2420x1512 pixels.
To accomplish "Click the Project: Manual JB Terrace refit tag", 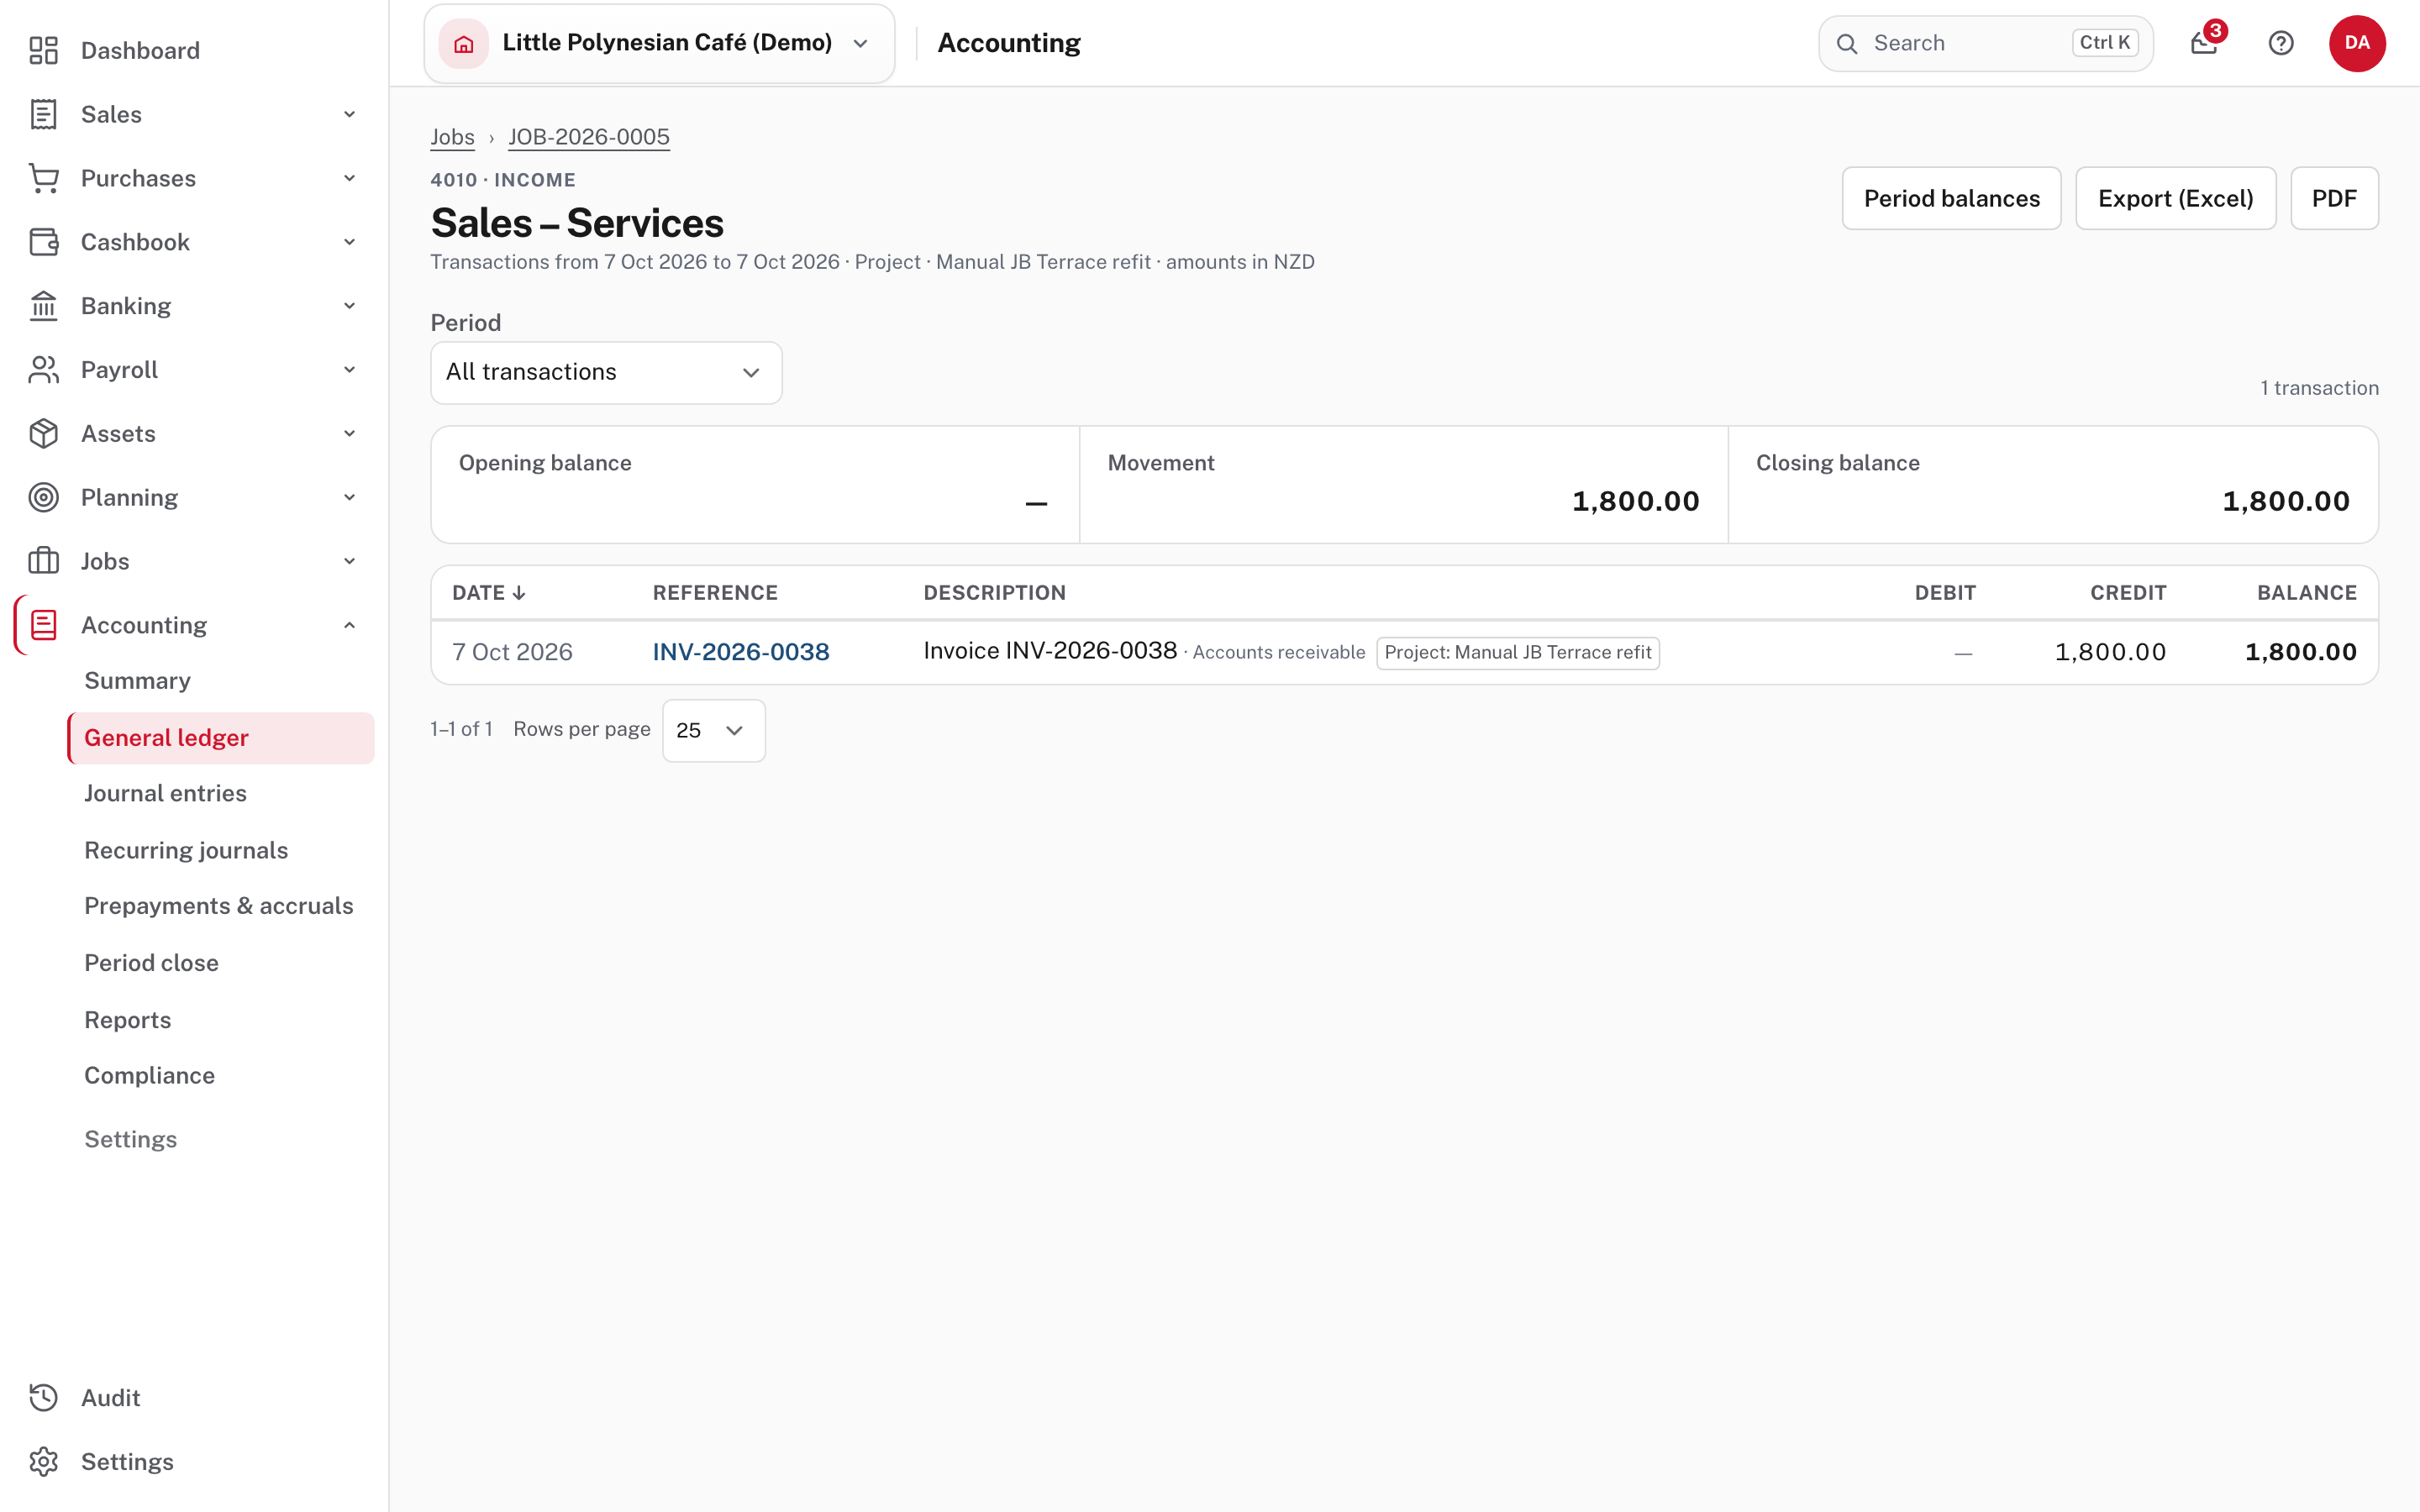I will [x=1518, y=653].
